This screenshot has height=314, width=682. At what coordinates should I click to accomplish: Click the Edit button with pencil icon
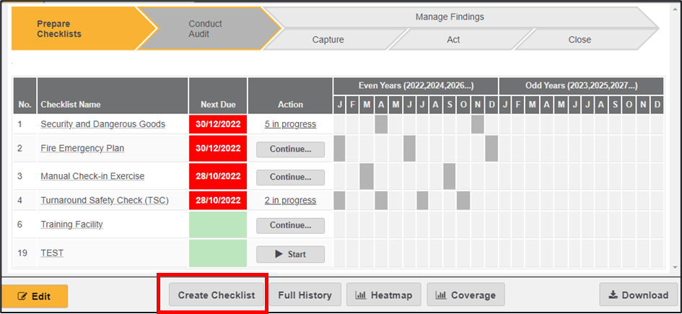point(35,296)
